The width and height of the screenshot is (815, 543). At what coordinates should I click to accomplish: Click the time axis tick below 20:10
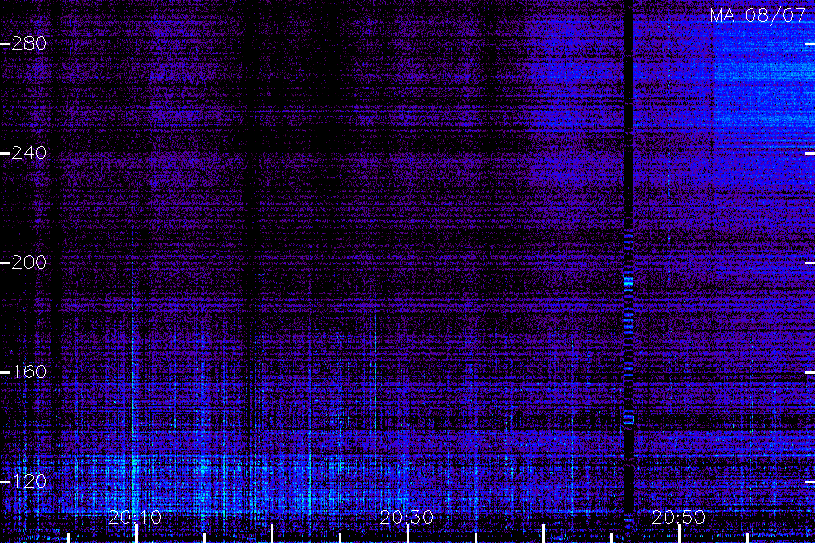pos(136,534)
